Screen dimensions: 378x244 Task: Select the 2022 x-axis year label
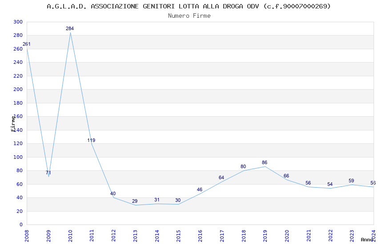coord(330,236)
